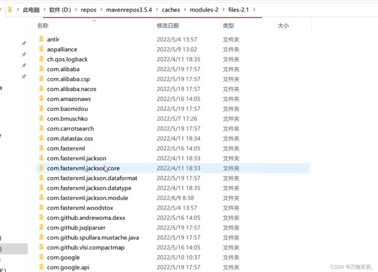Viewport: 378px width, 272px height.
Task: Navigate to caches breadcrumb
Action: (171, 10)
